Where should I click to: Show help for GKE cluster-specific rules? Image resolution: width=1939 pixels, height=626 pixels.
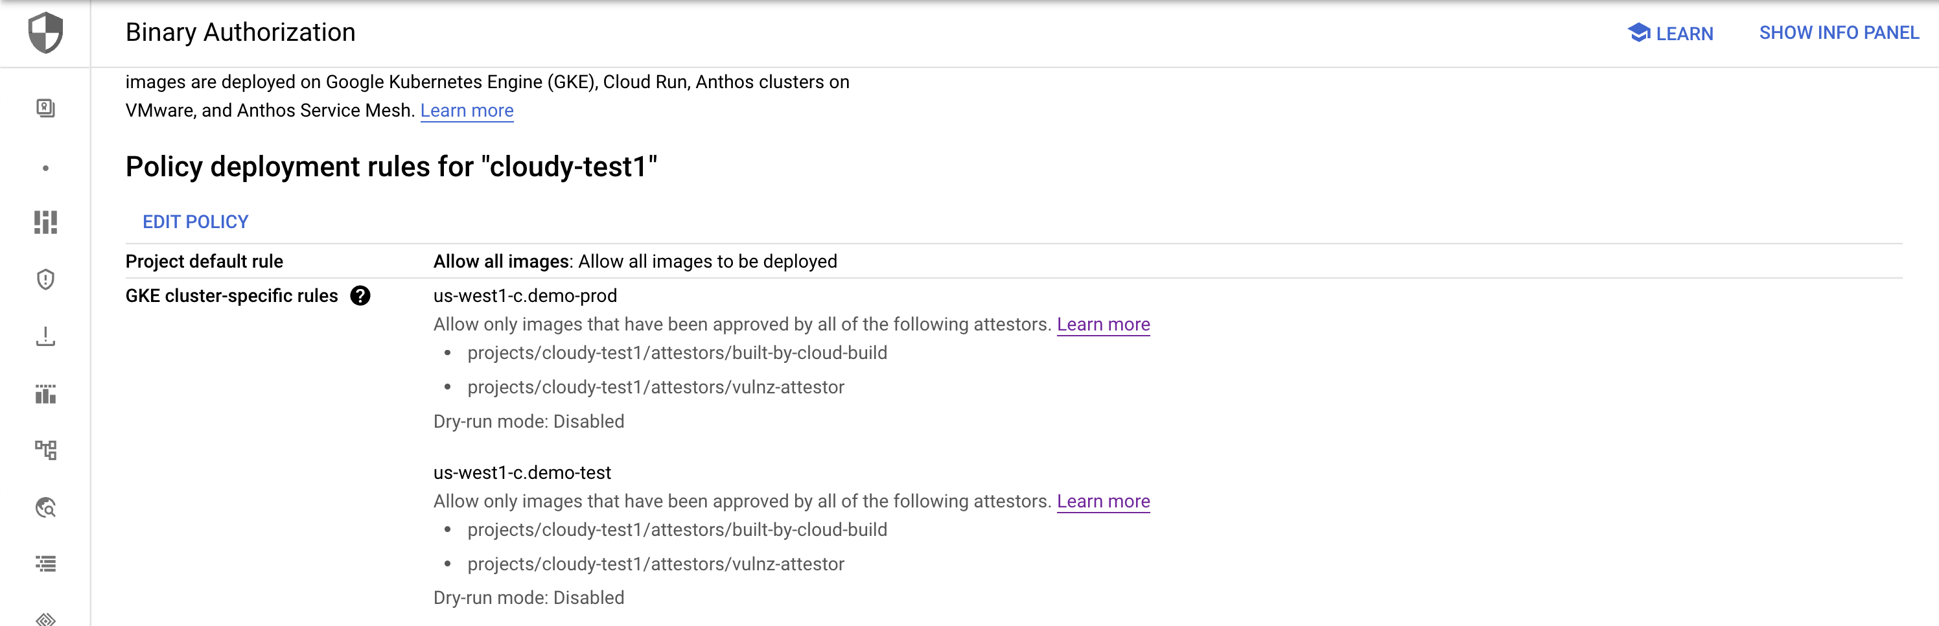pyautogui.click(x=360, y=296)
